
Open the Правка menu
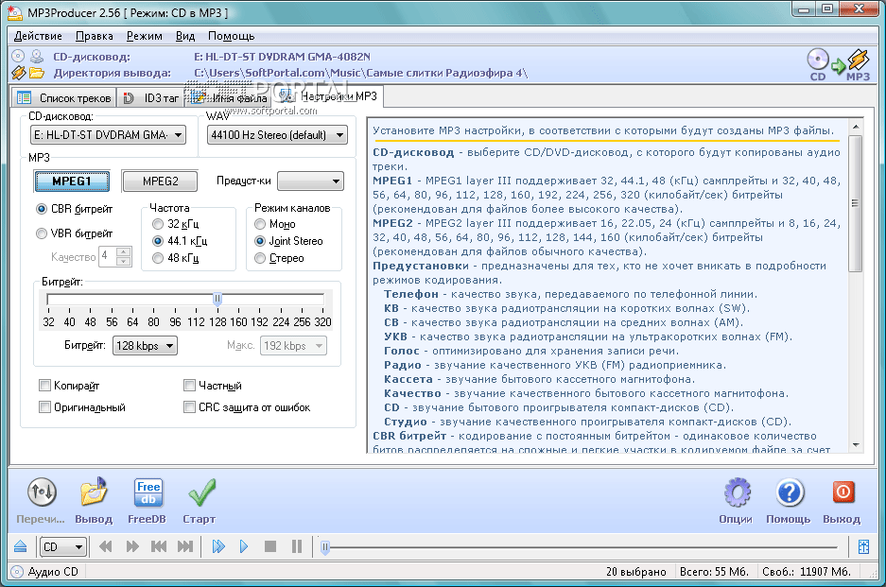[95, 36]
